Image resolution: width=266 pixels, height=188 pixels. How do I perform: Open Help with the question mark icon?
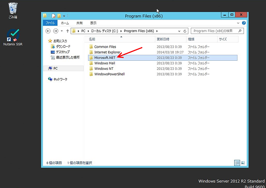(244, 23)
